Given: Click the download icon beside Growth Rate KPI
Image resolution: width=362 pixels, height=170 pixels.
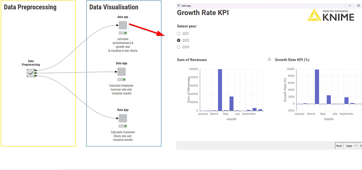Looking at the screenshot, I should click(269, 59).
